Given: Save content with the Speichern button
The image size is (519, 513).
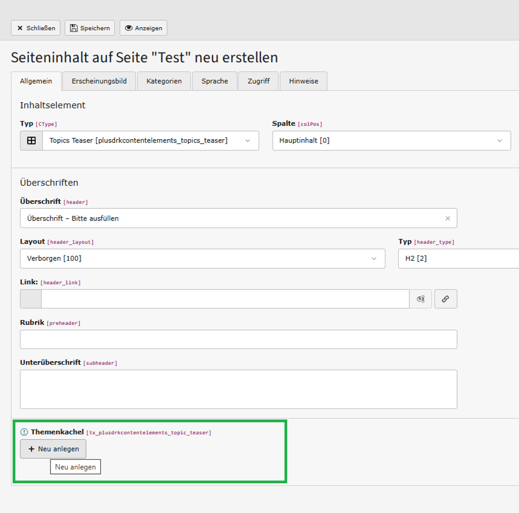Looking at the screenshot, I should click(90, 28).
